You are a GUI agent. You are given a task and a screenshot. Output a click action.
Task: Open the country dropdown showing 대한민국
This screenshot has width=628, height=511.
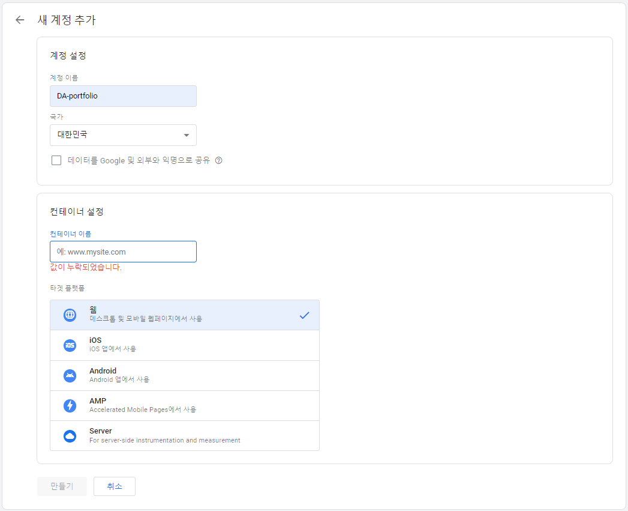124,135
